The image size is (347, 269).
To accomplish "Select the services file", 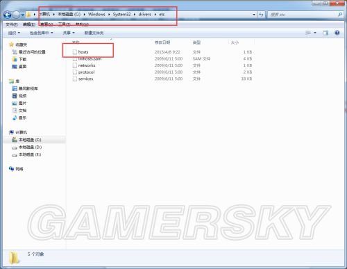I will pyautogui.click(x=85, y=79).
